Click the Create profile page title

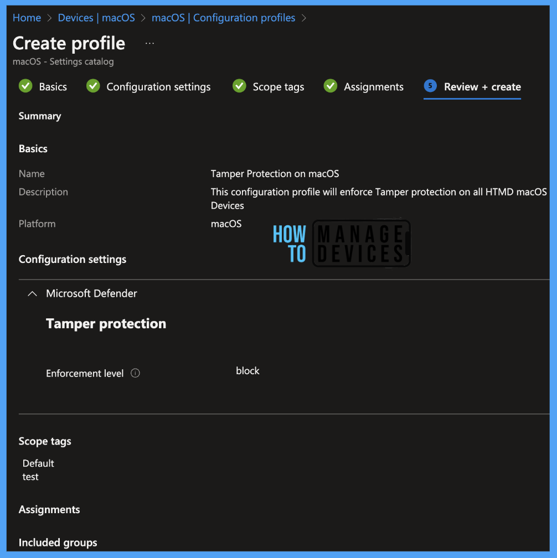click(69, 43)
